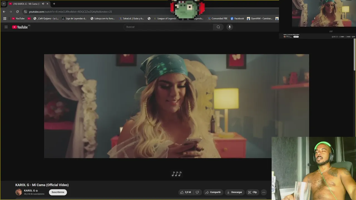Click the page vertical scrollbar
This screenshot has height=200, width=356.
point(355,54)
